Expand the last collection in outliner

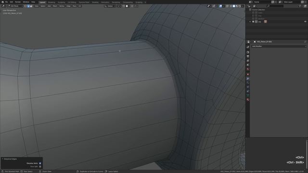point(250,22)
